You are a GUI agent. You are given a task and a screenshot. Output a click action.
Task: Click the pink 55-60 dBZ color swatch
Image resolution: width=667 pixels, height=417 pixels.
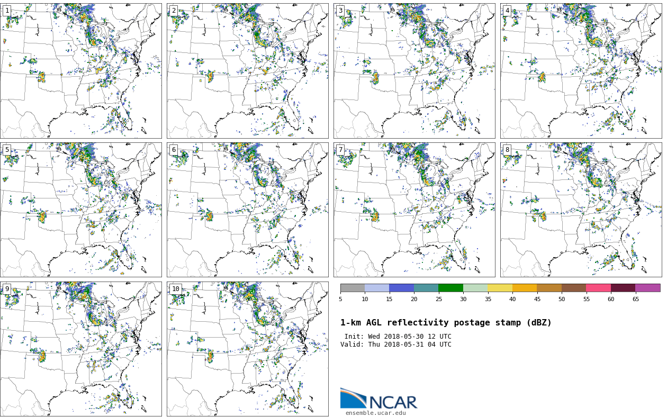598,288
